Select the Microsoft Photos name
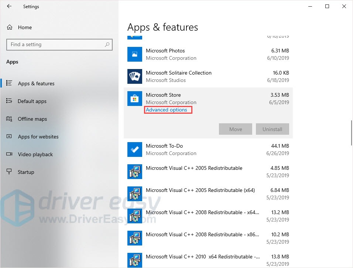The height and width of the screenshot is (268, 353). pyautogui.click(x=165, y=51)
